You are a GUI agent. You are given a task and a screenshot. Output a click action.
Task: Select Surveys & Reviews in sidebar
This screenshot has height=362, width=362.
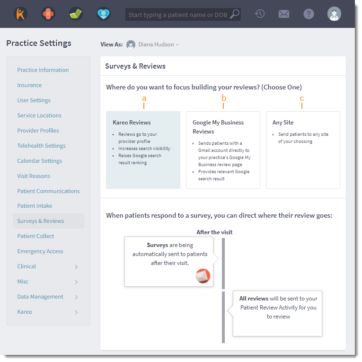coord(48,221)
